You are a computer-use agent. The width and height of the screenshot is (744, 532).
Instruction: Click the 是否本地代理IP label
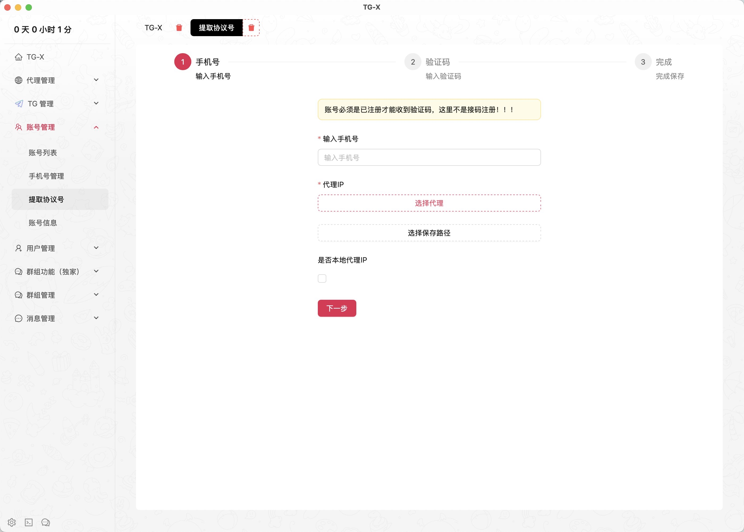[x=342, y=260]
